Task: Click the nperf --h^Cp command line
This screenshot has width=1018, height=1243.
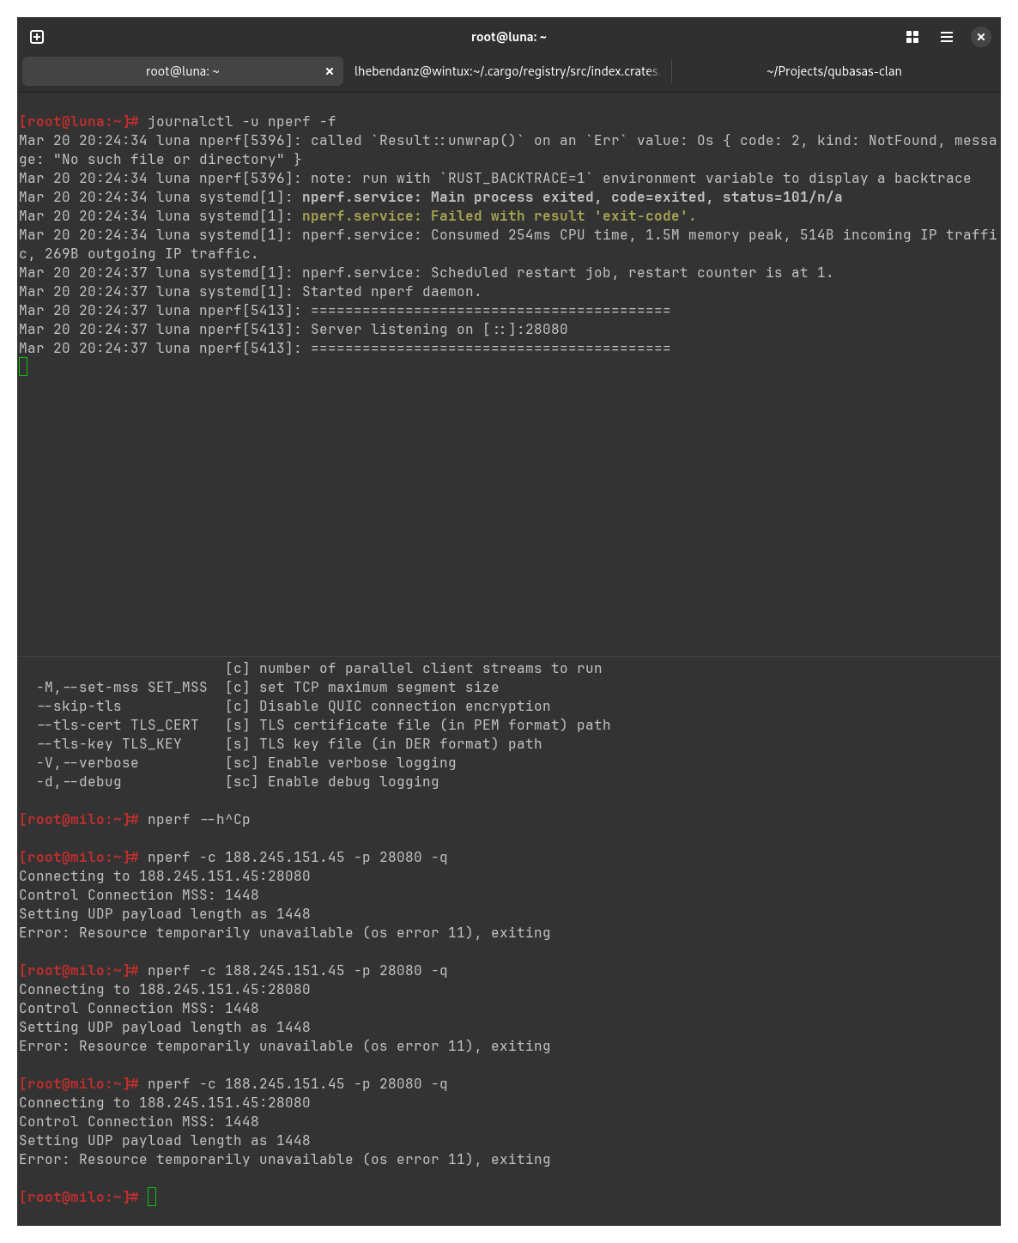Action: click(x=198, y=820)
